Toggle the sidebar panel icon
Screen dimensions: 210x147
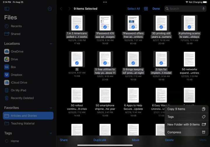(x=7, y=9)
